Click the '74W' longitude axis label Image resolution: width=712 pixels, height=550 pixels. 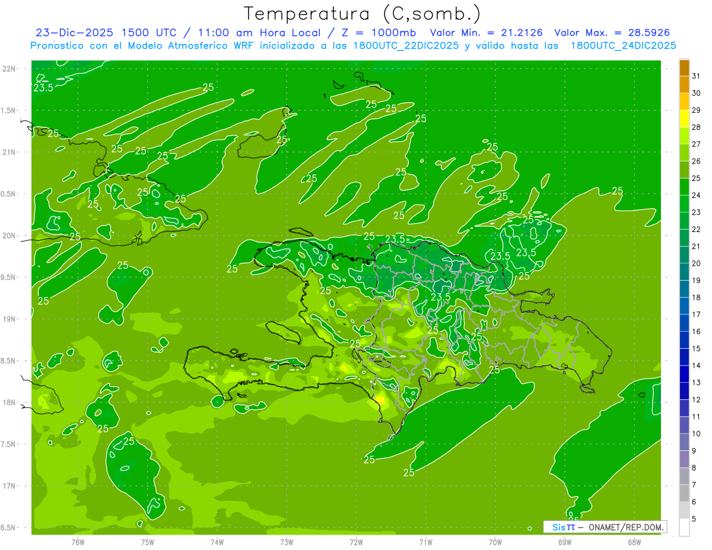[x=217, y=542]
